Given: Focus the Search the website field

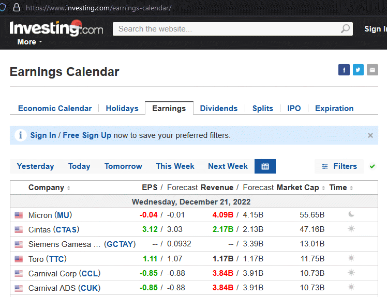Looking at the screenshot, I should pyautogui.click(x=227, y=29).
